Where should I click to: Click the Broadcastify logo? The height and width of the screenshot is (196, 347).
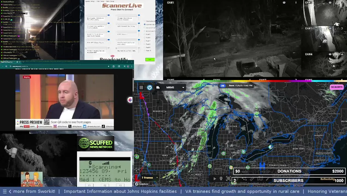(x=114, y=58)
